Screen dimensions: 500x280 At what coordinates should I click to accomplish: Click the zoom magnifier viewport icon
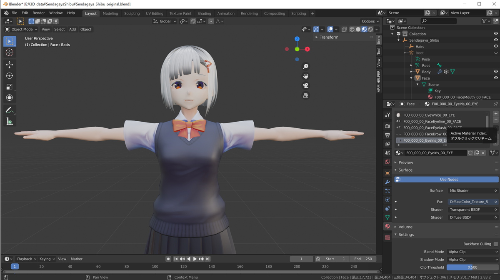(x=306, y=67)
